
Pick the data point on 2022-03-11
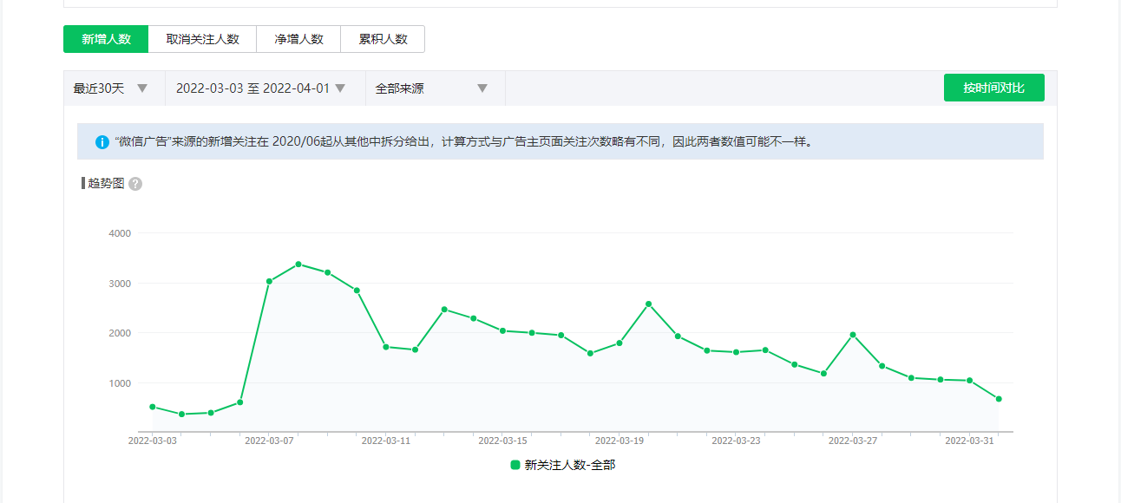tap(386, 347)
